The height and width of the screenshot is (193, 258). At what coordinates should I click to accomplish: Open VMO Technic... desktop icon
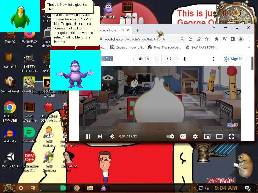tap(49, 137)
